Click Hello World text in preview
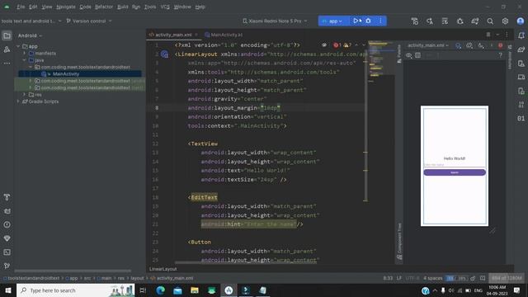 click(x=455, y=158)
